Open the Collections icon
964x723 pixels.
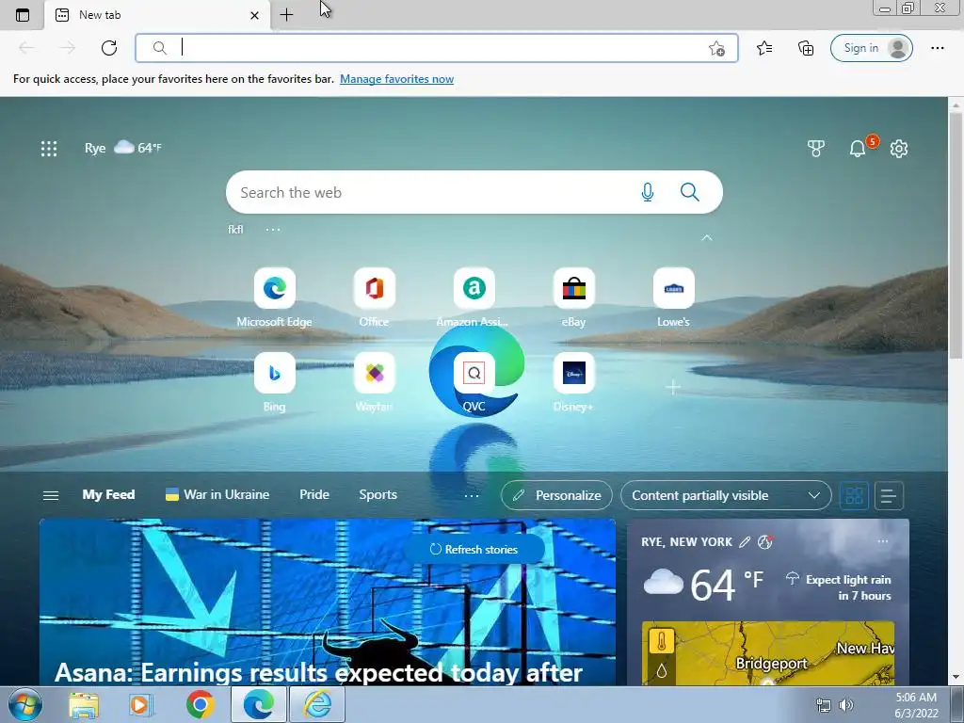click(x=806, y=48)
